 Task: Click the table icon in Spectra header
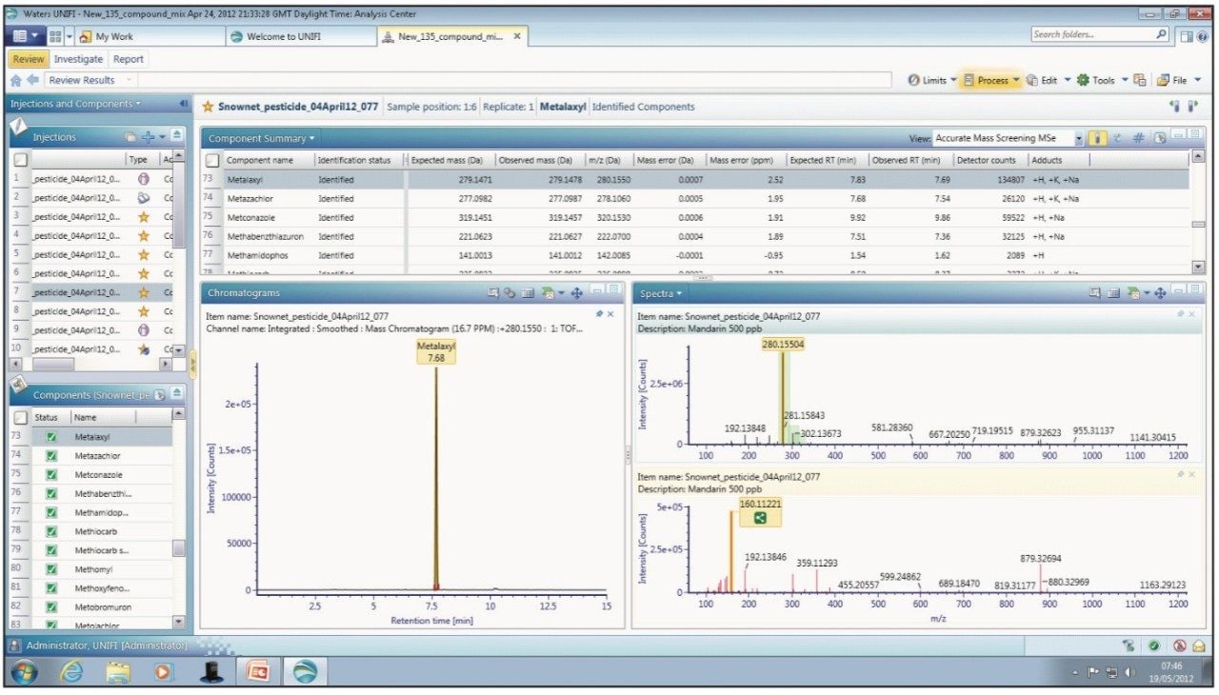1112,293
